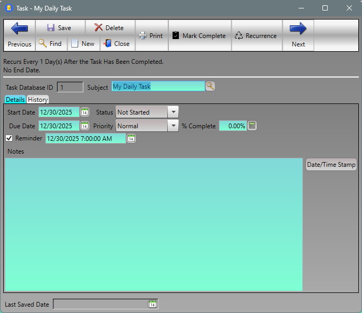Uncheck the Reminder checkbox
362x313 pixels.
(x=9, y=138)
